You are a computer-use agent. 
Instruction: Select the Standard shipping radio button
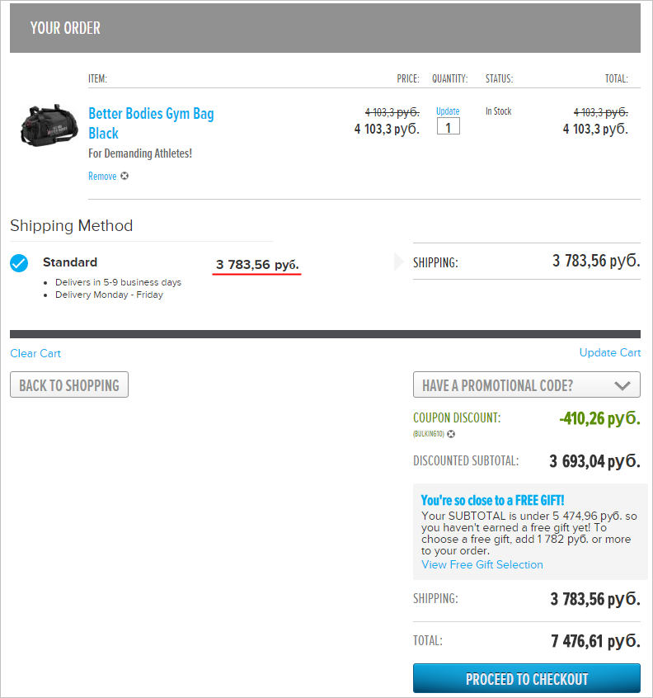19,263
